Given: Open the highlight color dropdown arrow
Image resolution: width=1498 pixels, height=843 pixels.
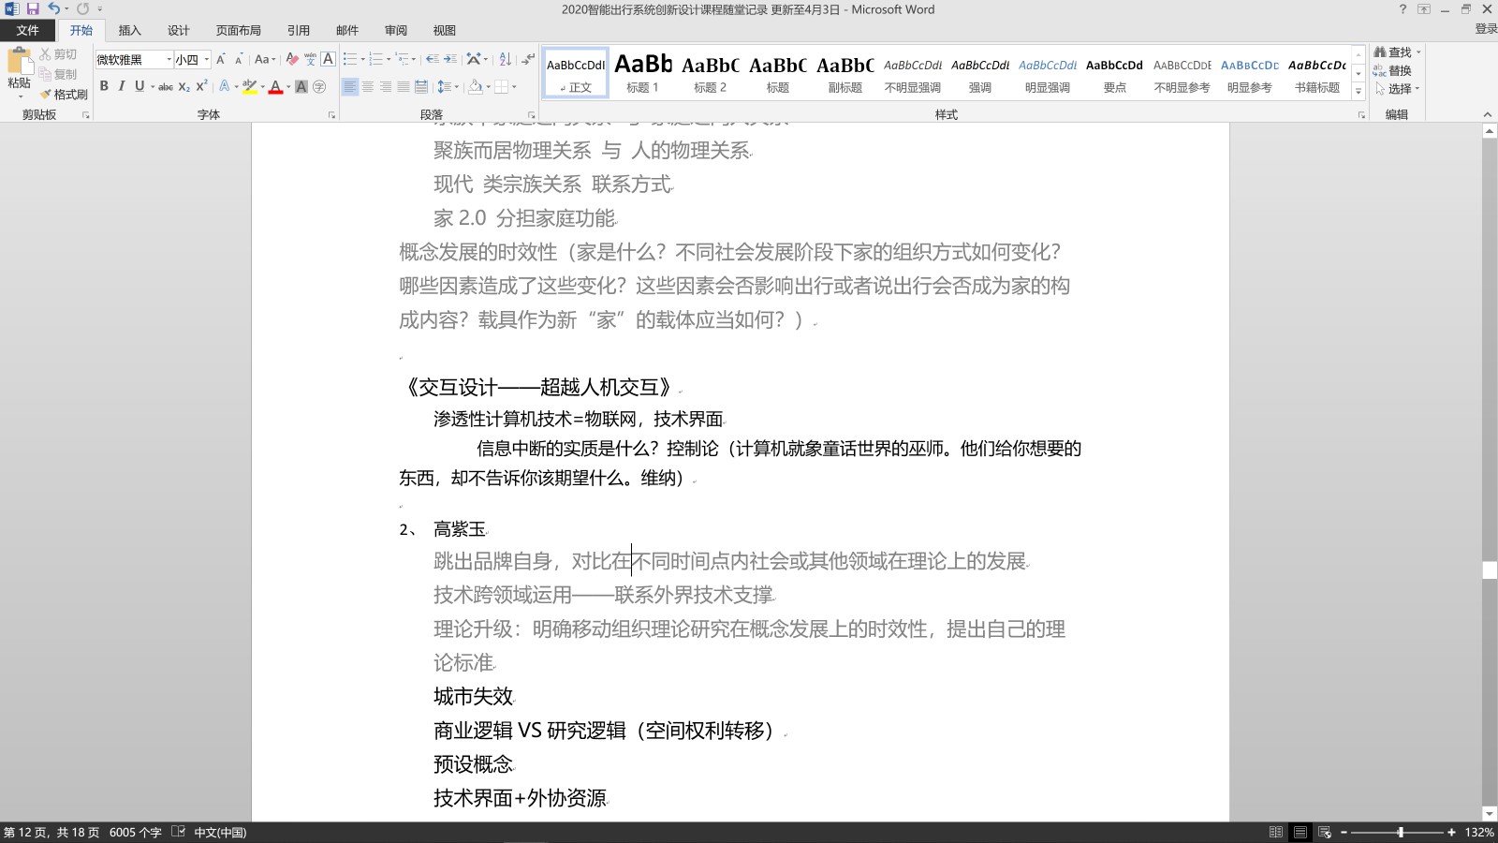Looking at the screenshot, I should 263,87.
